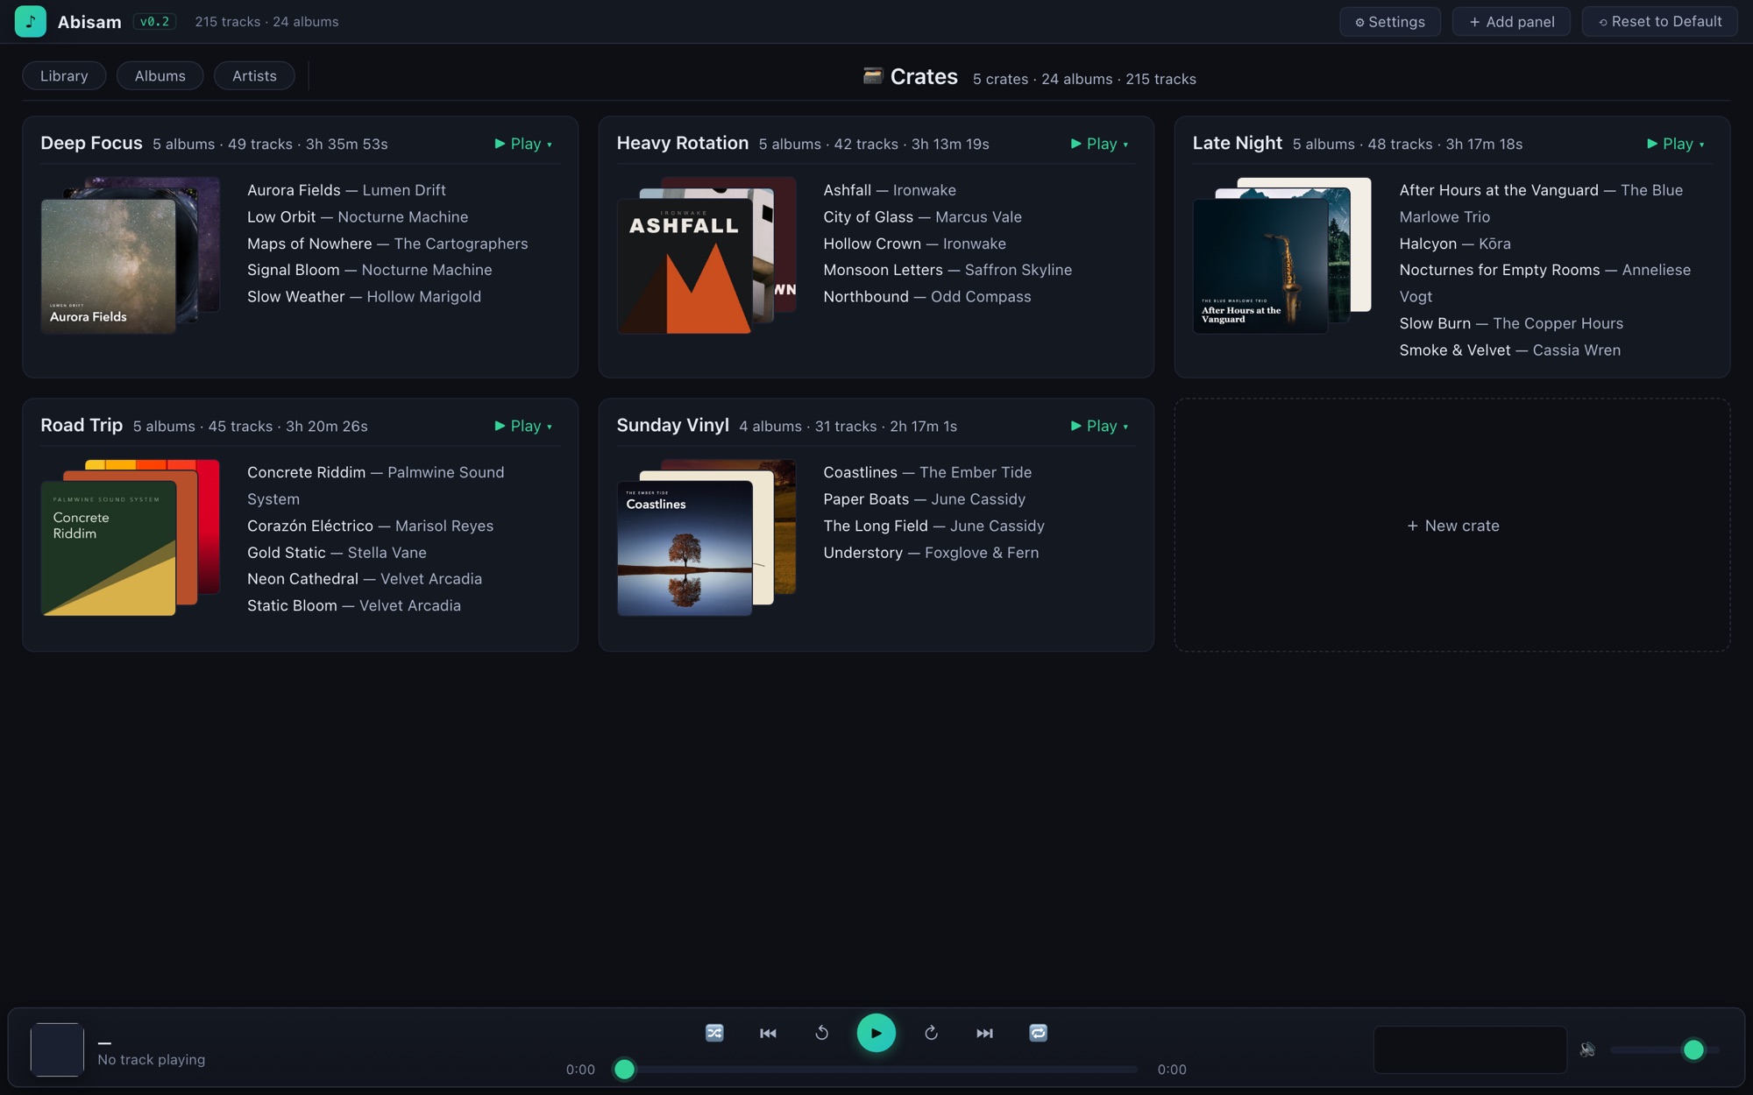Open Play dropdown for Road Trip crate
The width and height of the screenshot is (1753, 1095).
[x=523, y=426]
